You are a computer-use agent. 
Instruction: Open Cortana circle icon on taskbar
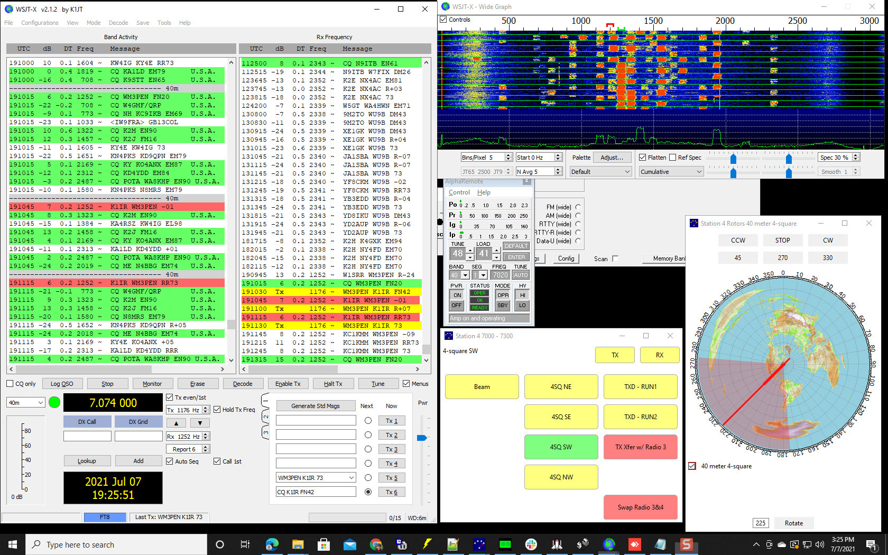220,544
